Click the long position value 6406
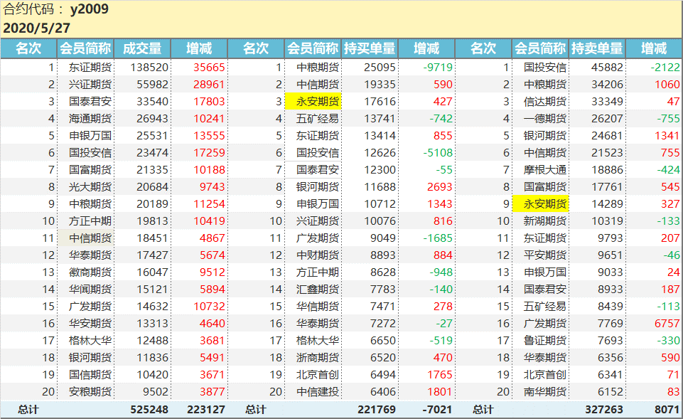This screenshot has height=419, width=683. (x=383, y=392)
